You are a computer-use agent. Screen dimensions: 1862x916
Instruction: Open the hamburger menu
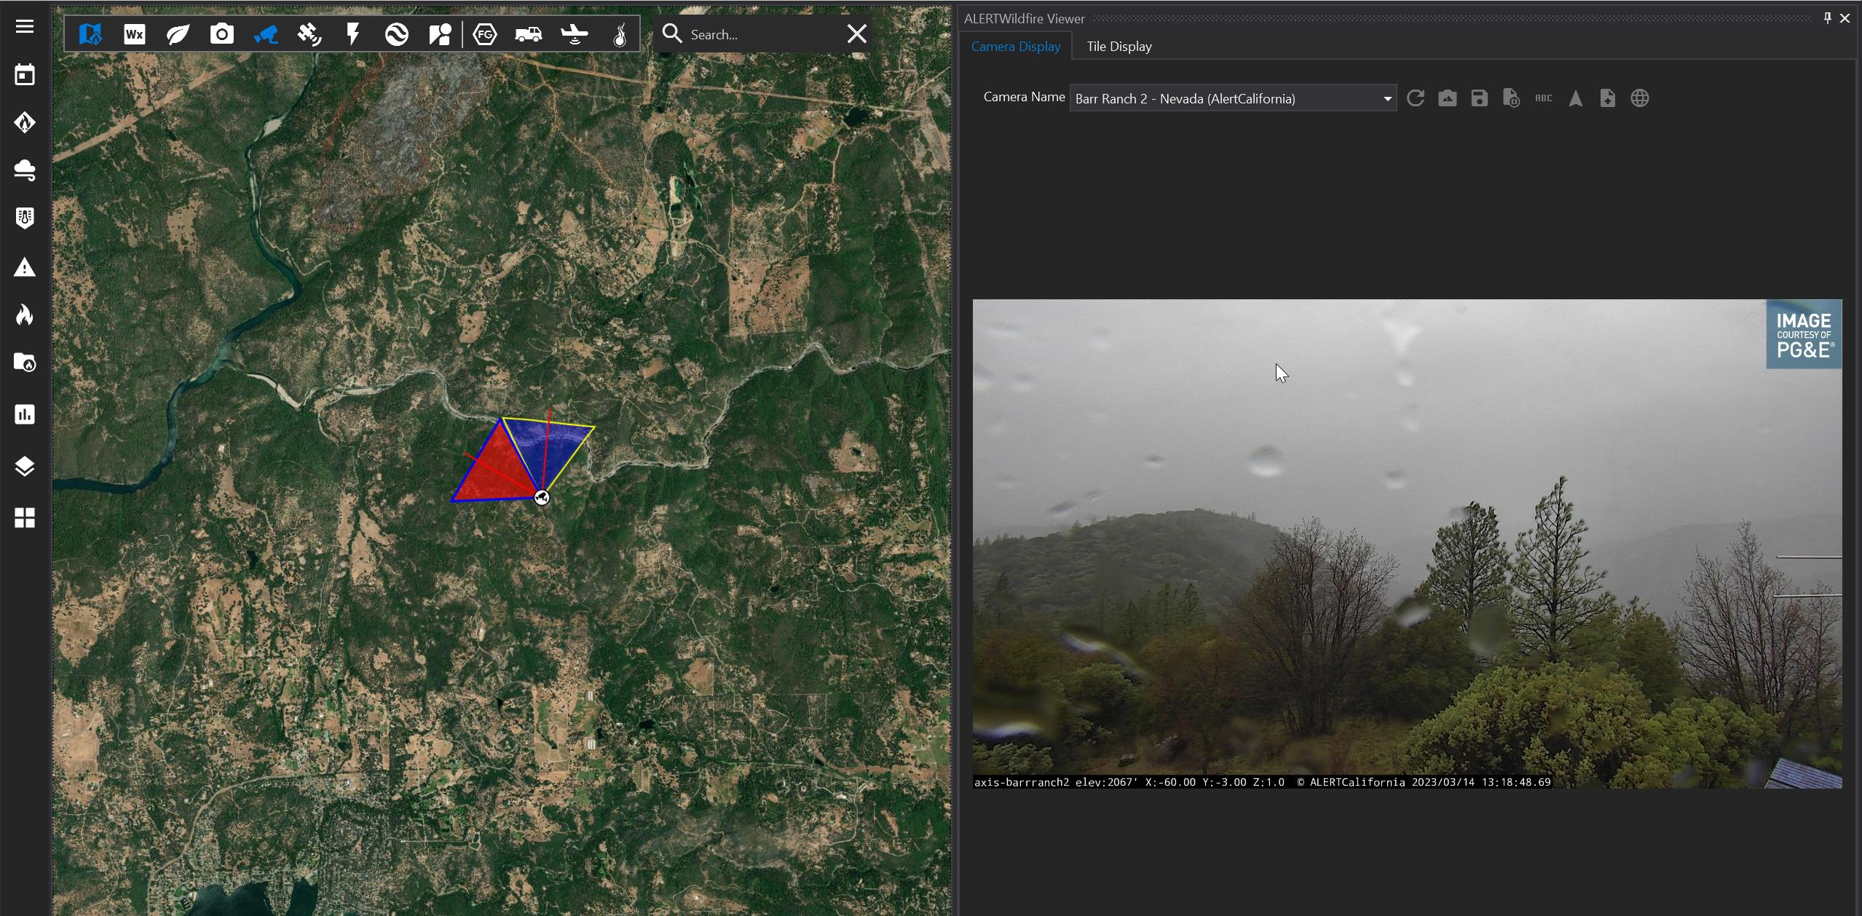(x=25, y=26)
